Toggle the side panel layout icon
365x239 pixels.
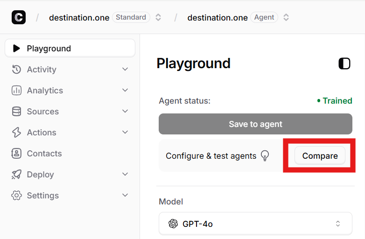click(x=344, y=63)
